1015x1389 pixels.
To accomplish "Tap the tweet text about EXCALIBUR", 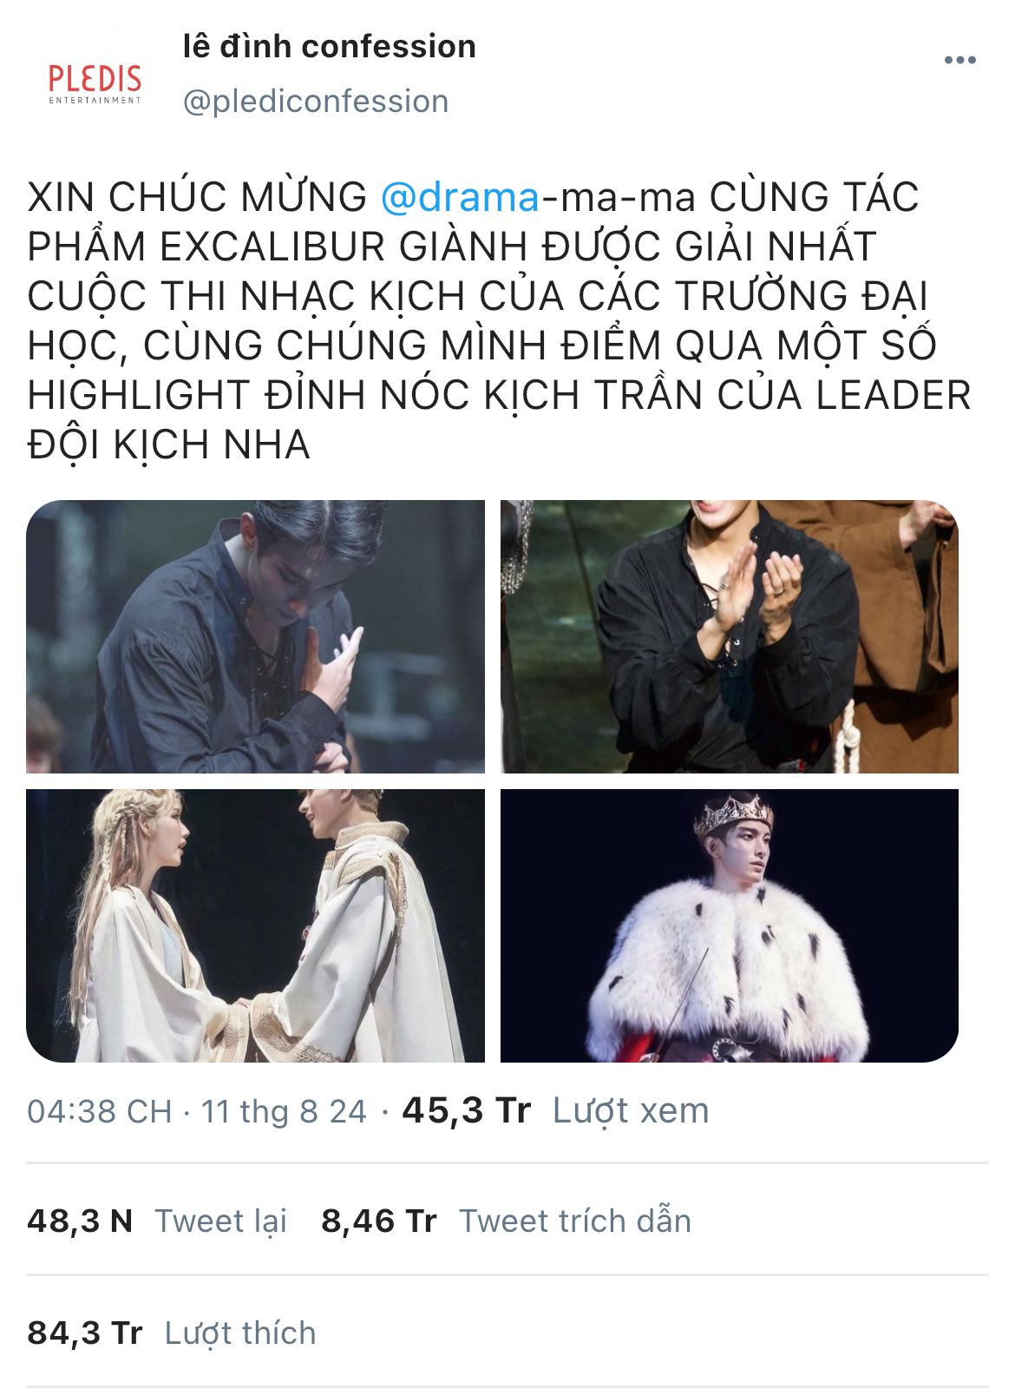I will 499,320.
